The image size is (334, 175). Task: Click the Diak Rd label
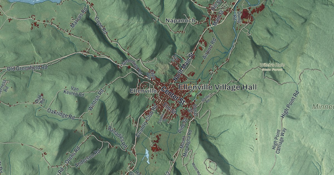point(40,100)
